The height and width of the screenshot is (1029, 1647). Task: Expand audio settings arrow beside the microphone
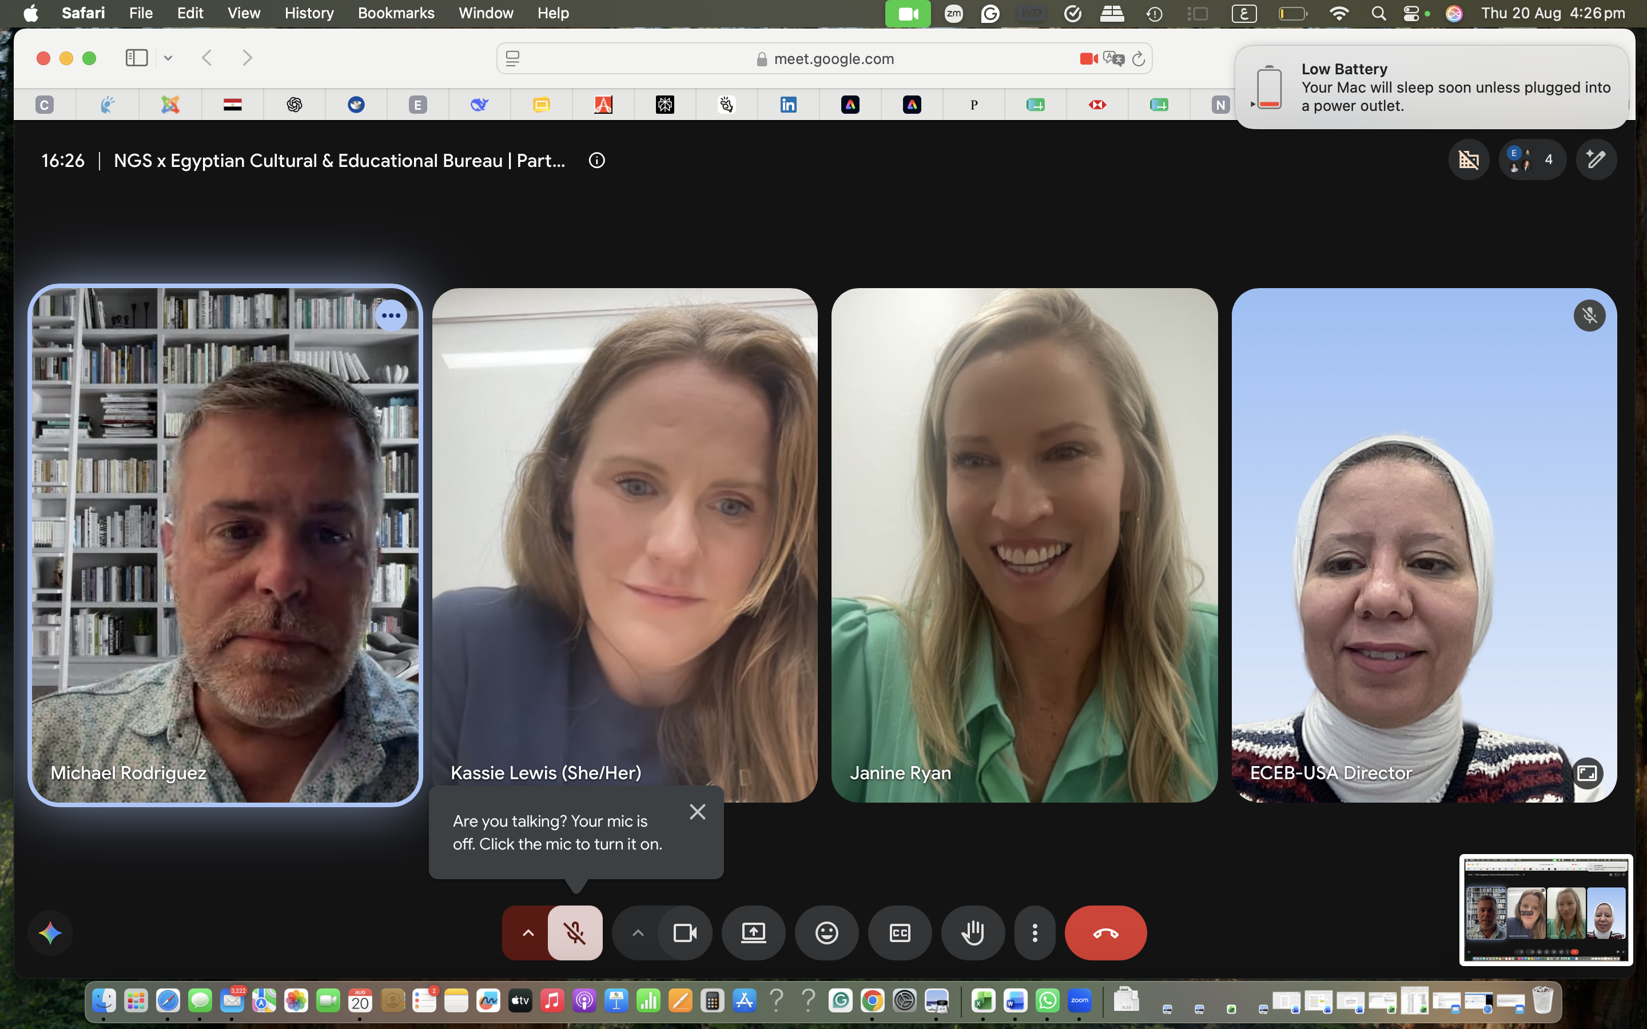click(x=527, y=932)
